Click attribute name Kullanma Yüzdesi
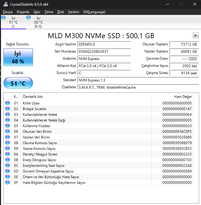The width and height of the screenshot is (201, 205). pyautogui.click(x=36, y=126)
